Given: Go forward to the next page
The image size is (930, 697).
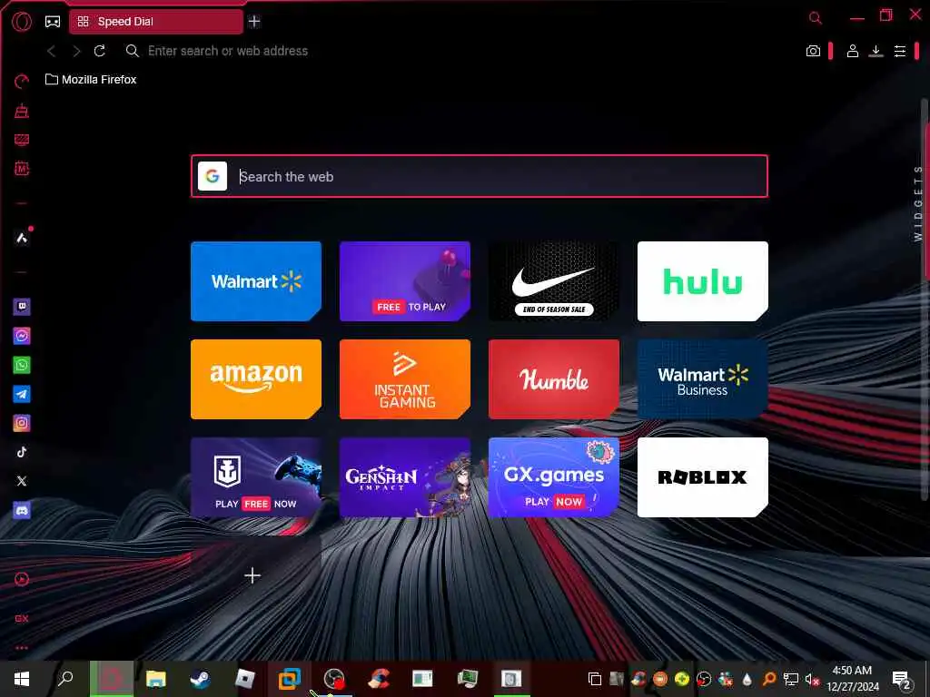Looking at the screenshot, I should point(76,51).
